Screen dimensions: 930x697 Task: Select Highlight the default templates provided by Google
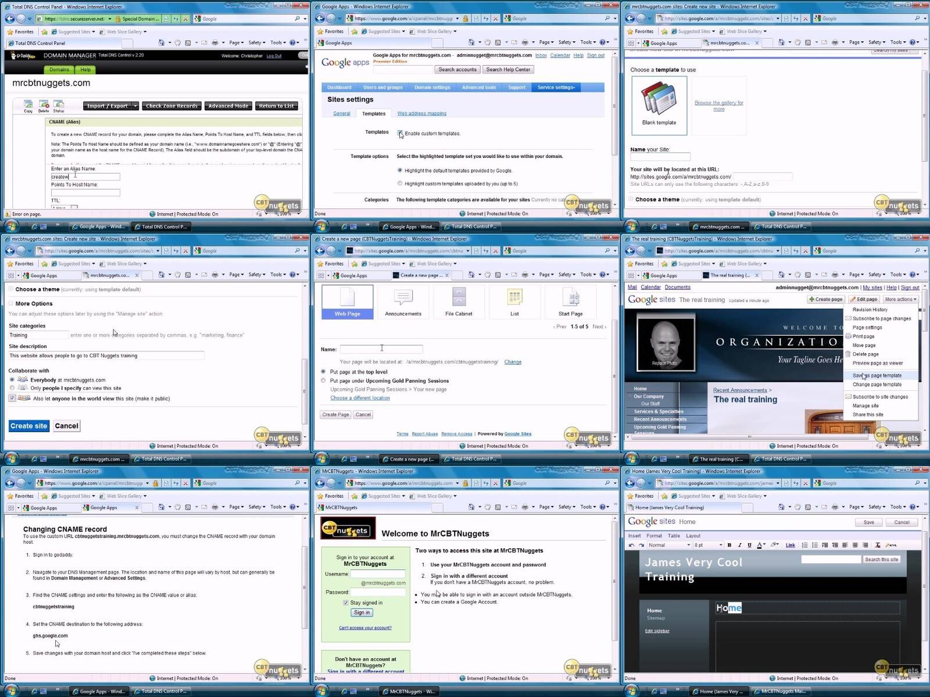[399, 170]
